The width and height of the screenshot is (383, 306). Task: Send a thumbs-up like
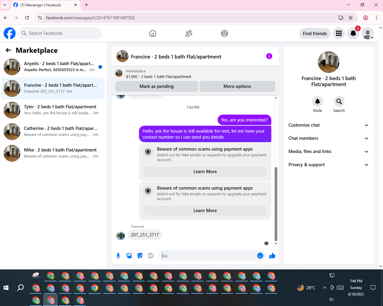tap(272, 256)
